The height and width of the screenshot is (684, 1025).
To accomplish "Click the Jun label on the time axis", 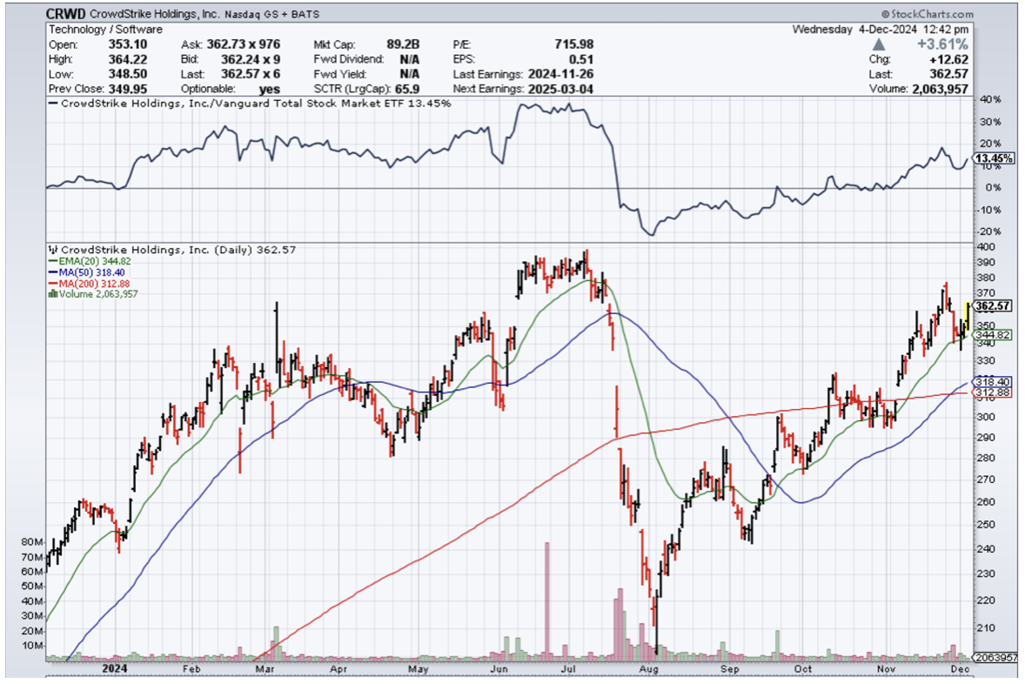I will pyautogui.click(x=499, y=669).
